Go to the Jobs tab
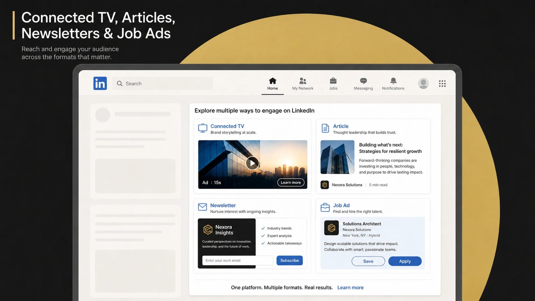The image size is (535, 301). coord(333,84)
